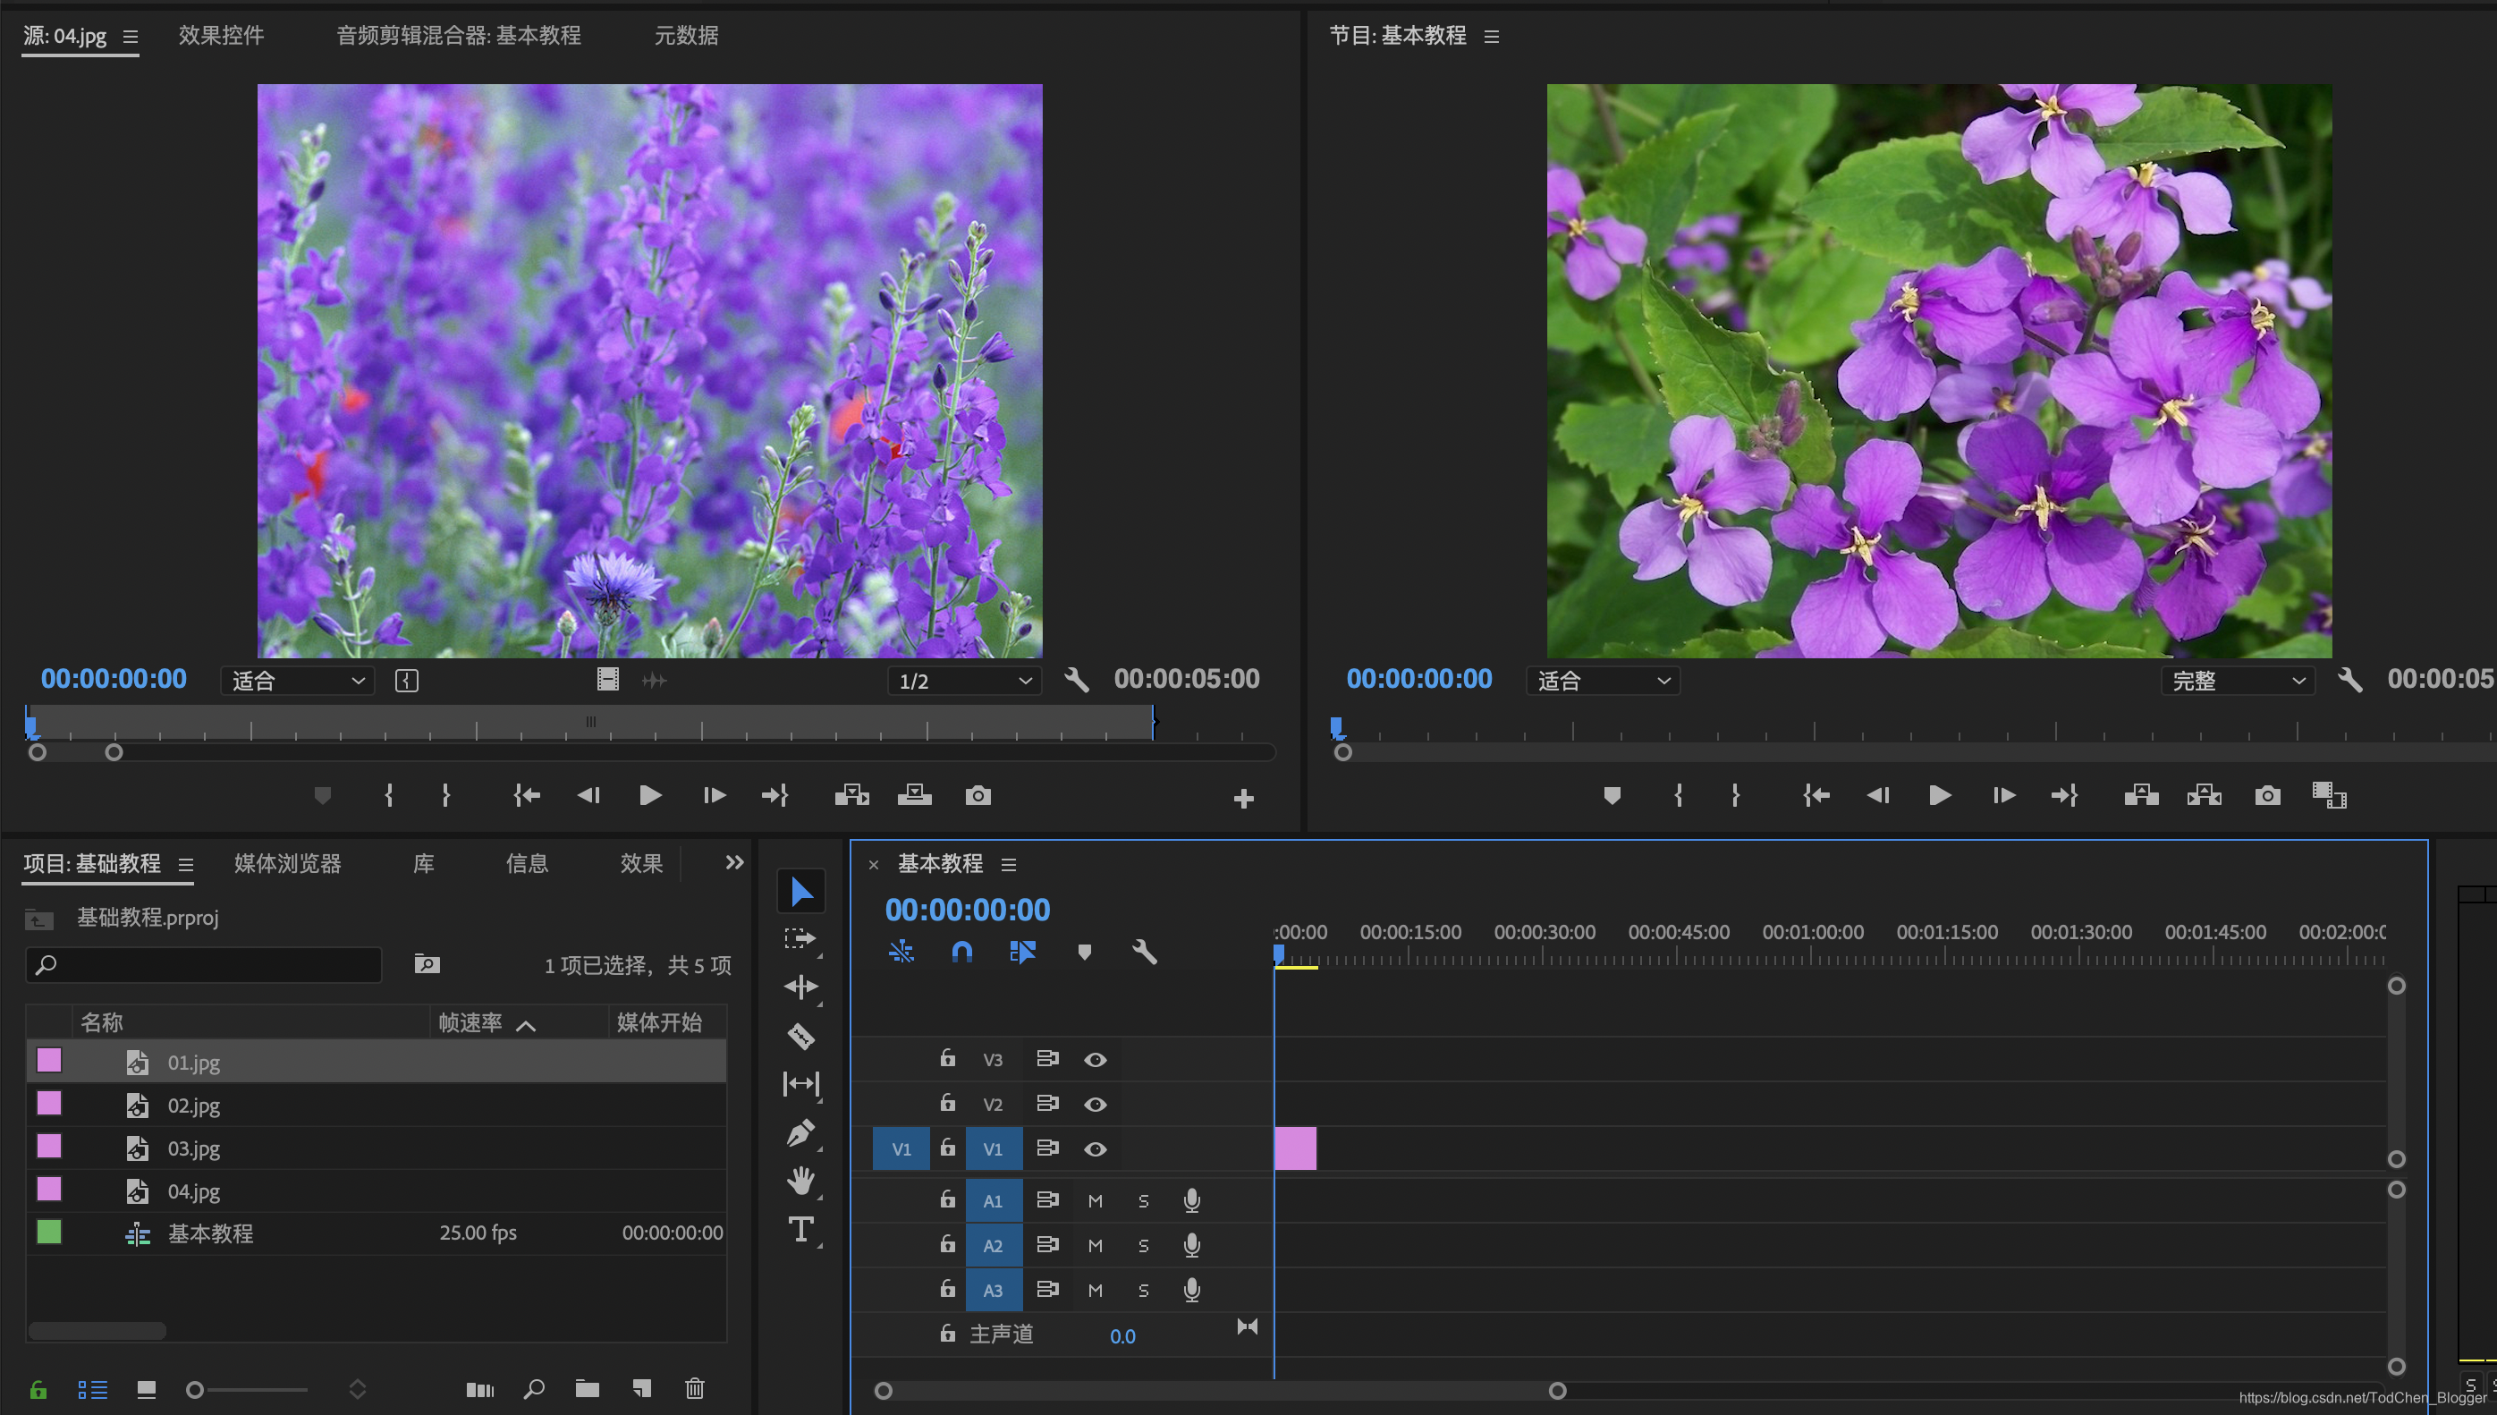Select the Ripple Edit tool
This screenshot has width=2497, height=1415.
(x=800, y=987)
